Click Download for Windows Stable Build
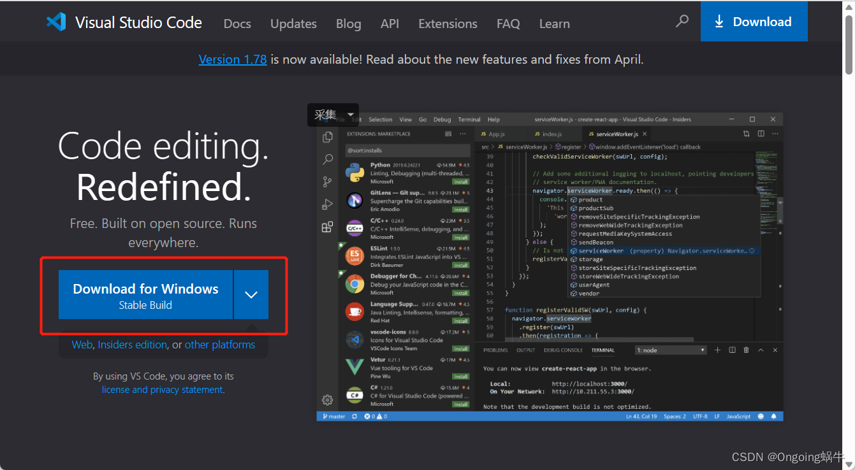 145,294
